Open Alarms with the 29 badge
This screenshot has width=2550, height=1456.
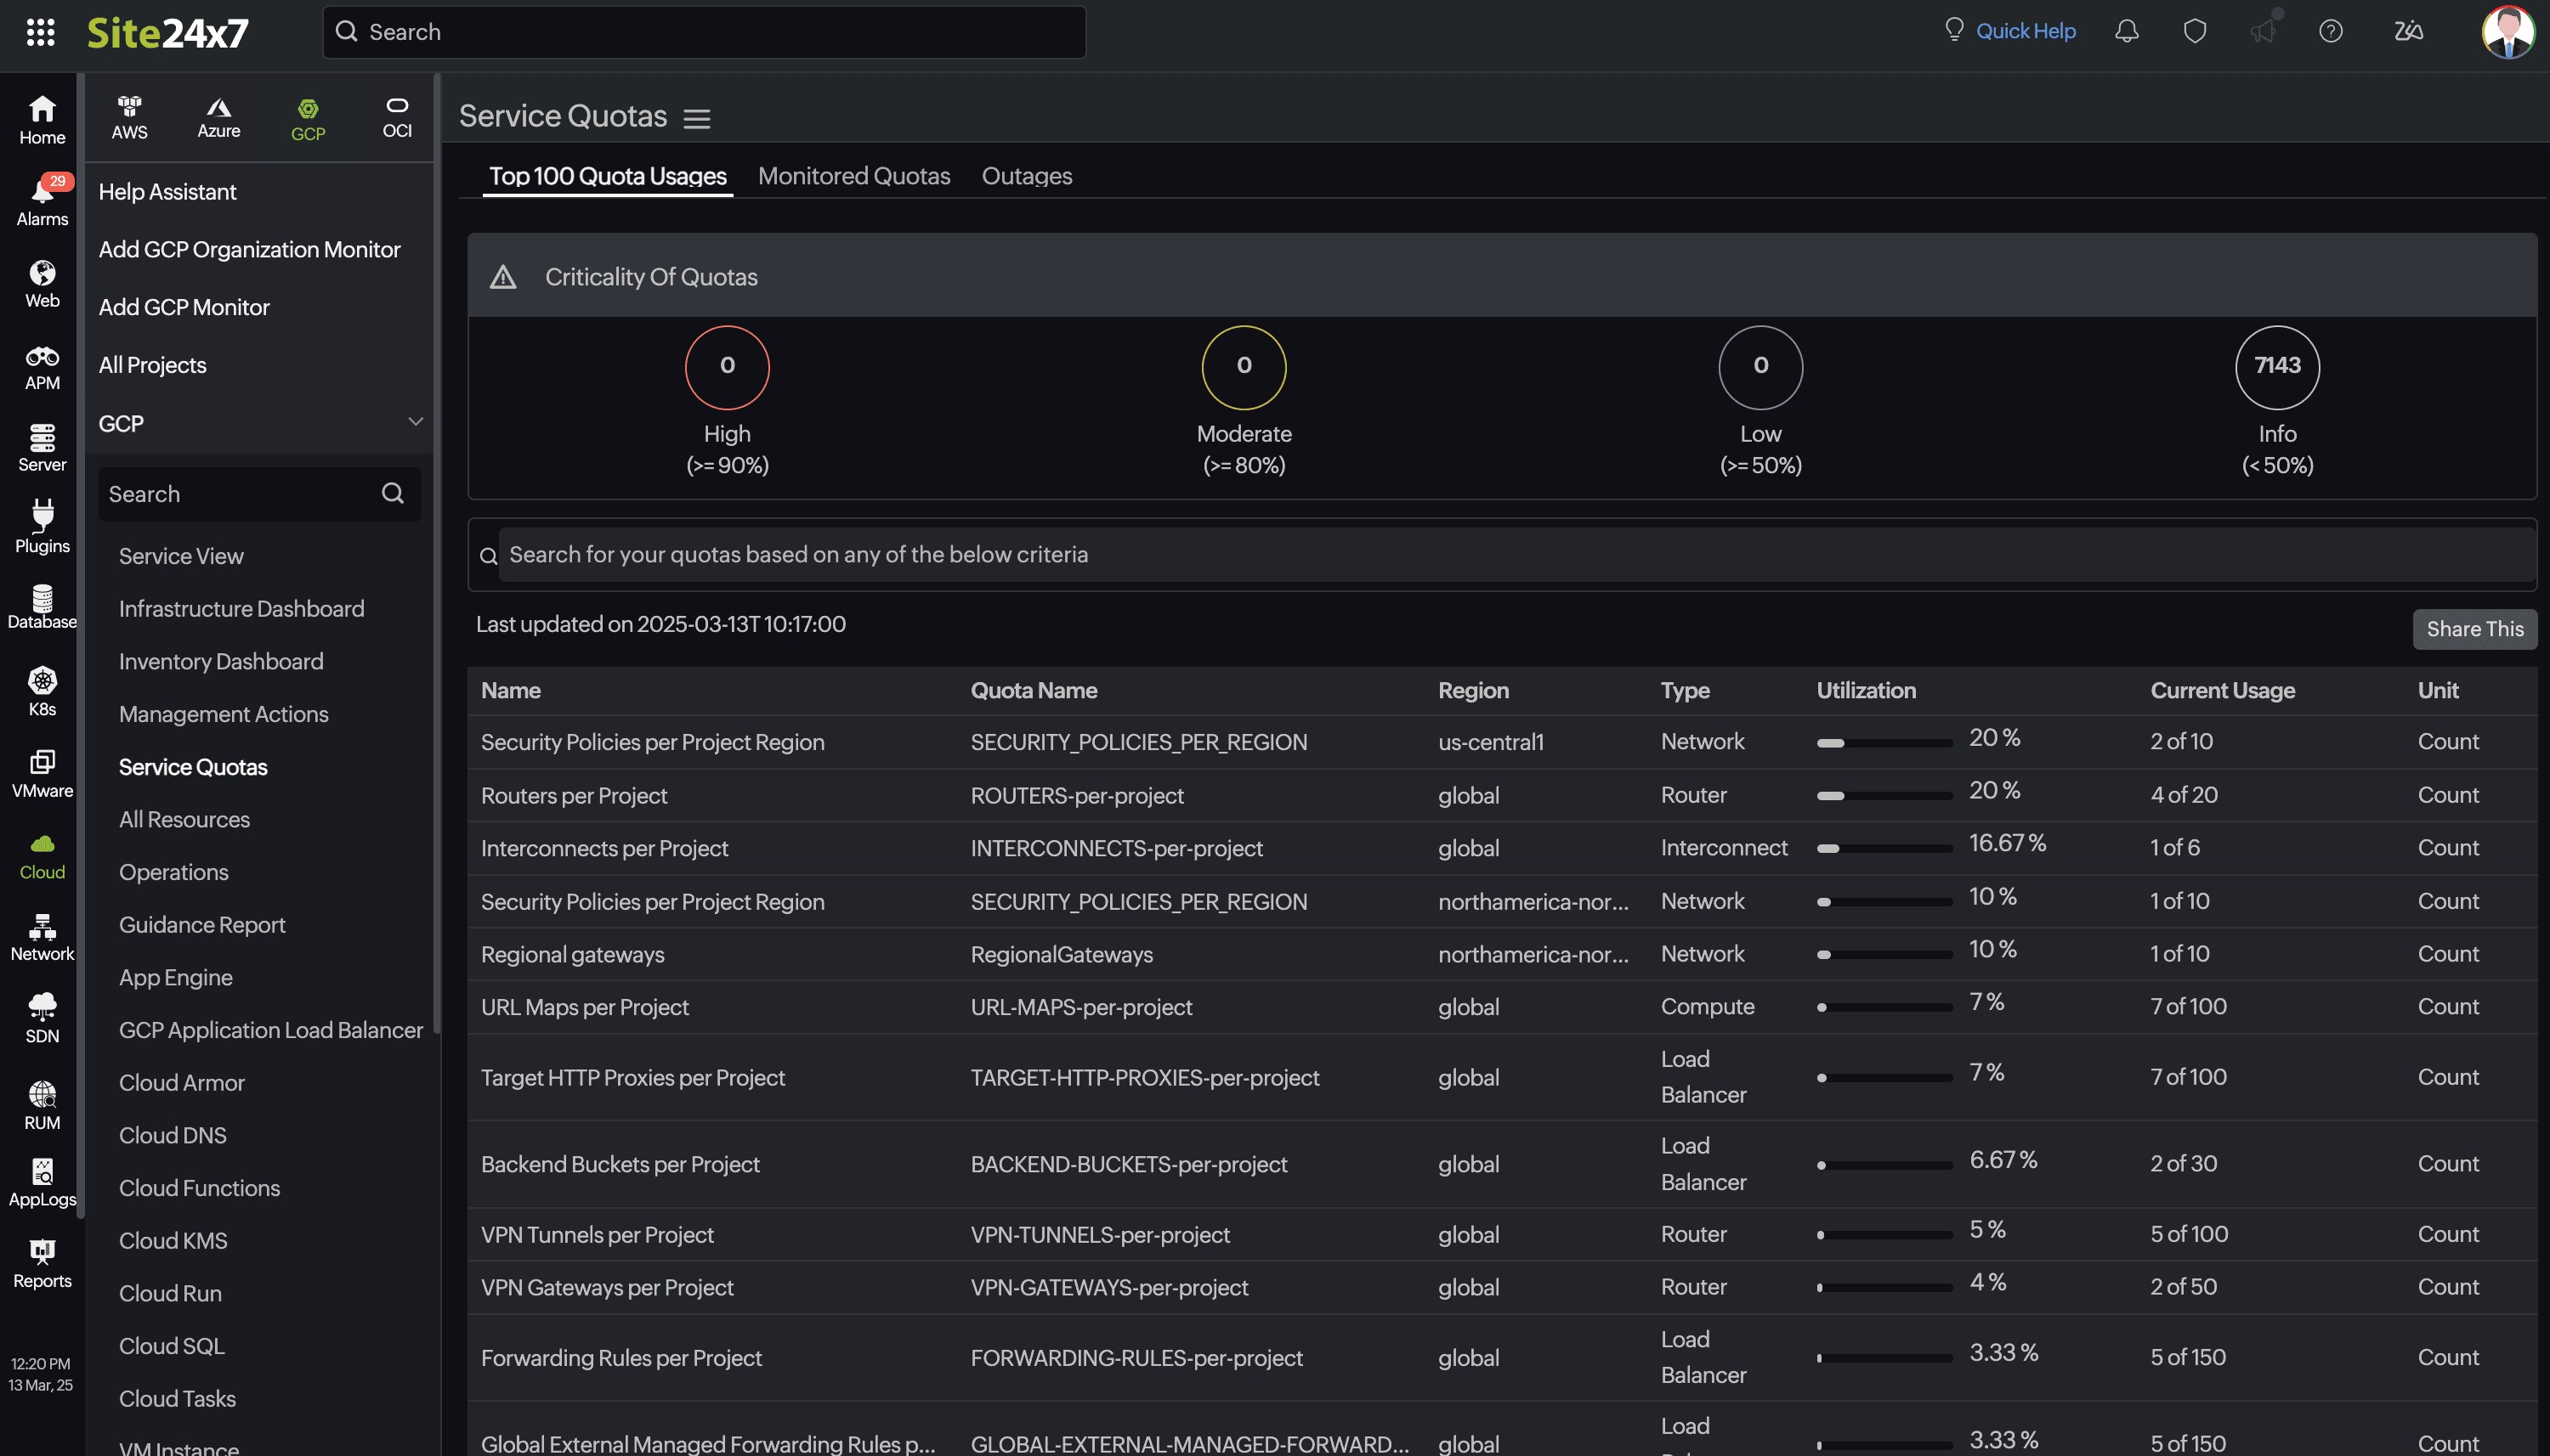point(42,201)
